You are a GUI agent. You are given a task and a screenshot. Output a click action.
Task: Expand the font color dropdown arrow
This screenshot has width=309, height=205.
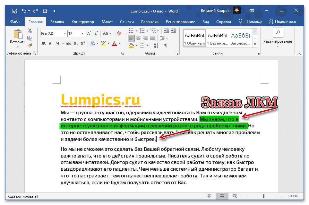point(119,43)
